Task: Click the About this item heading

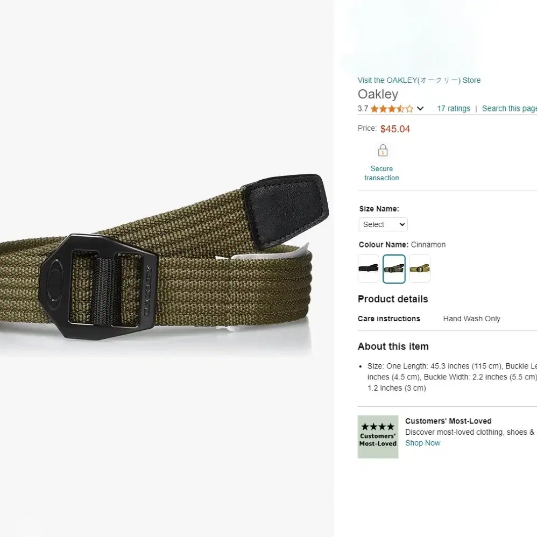Action: (x=393, y=346)
